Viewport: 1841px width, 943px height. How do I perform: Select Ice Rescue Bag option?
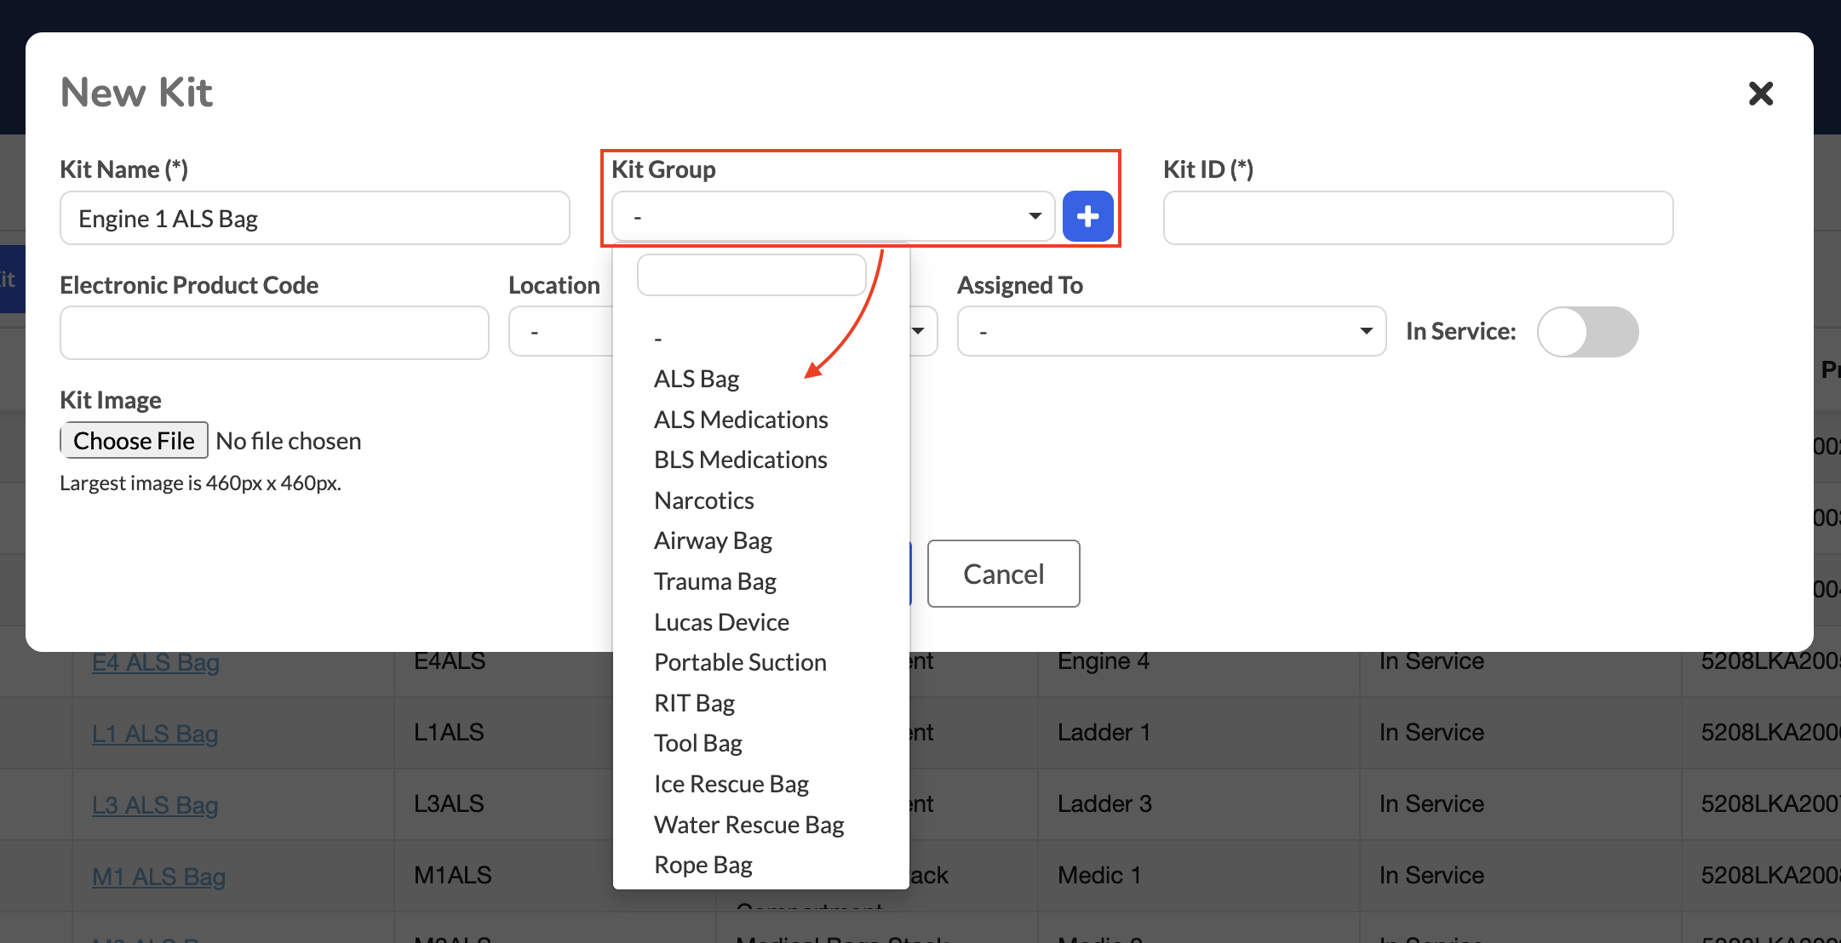pos(731,784)
